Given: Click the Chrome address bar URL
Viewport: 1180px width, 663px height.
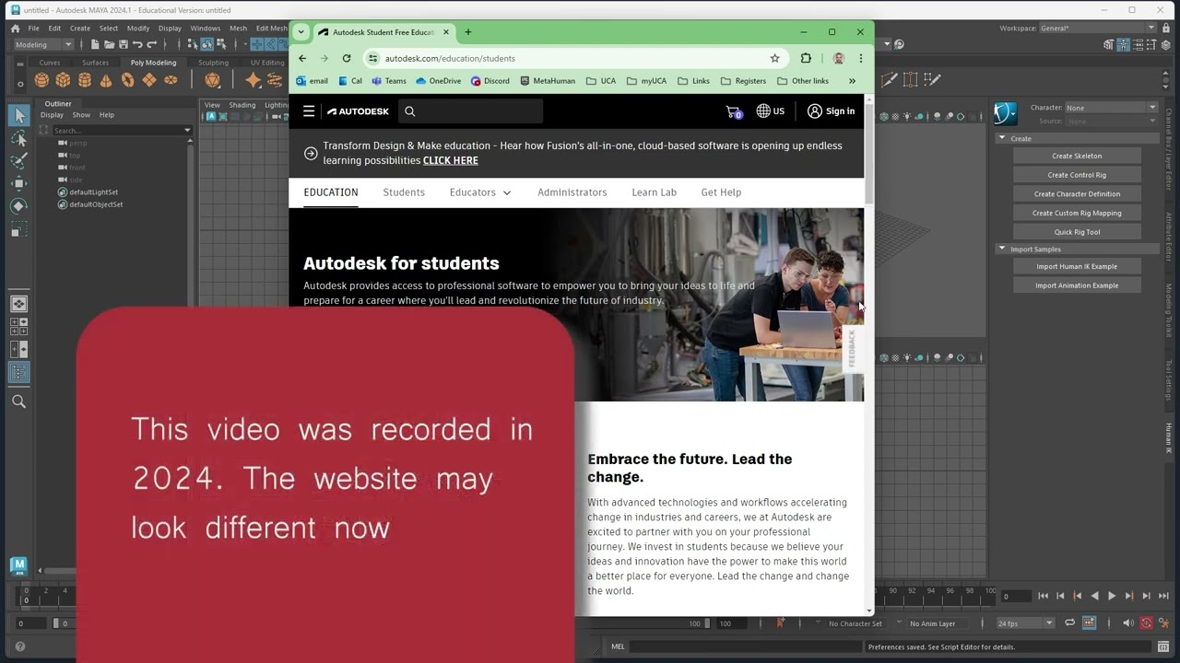Looking at the screenshot, I should 450,58.
